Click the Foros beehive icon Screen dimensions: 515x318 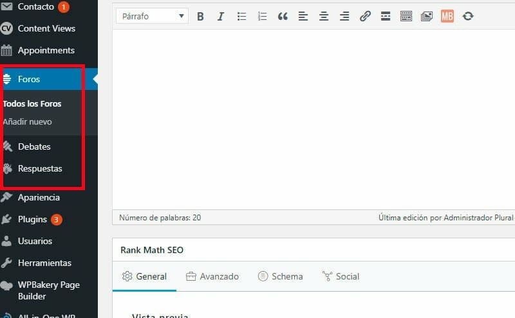click(6, 79)
